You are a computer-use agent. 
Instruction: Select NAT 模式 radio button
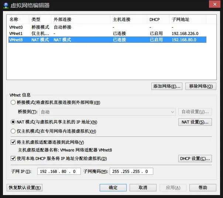click(13, 122)
